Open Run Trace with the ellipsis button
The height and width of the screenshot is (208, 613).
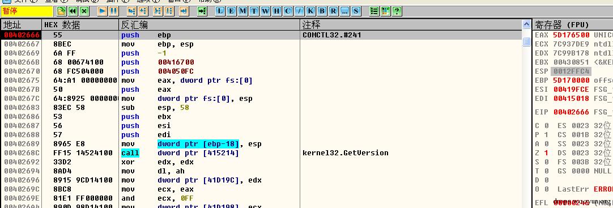pyautogui.click(x=344, y=11)
